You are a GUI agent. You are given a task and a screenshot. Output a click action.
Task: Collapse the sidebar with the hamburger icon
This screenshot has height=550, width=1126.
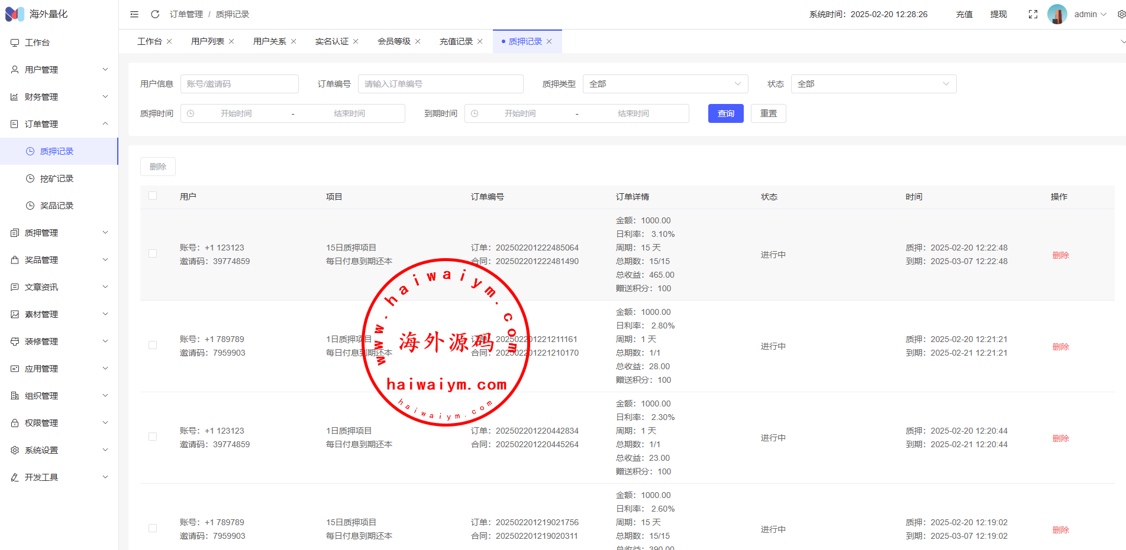coord(134,14)
